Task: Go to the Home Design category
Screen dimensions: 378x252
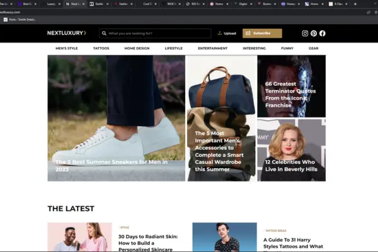Action: (137, 49)
